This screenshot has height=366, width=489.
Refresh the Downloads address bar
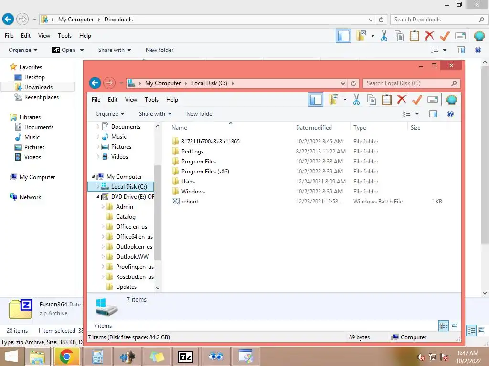(x=381, y=20)
